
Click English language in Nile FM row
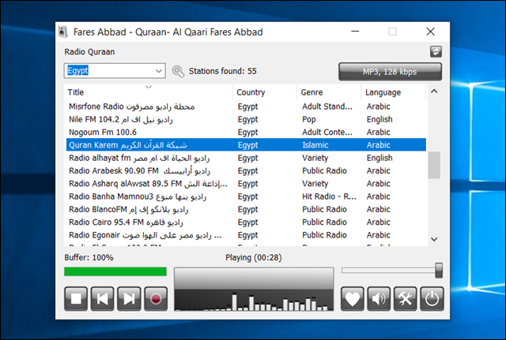coord(379,119)
